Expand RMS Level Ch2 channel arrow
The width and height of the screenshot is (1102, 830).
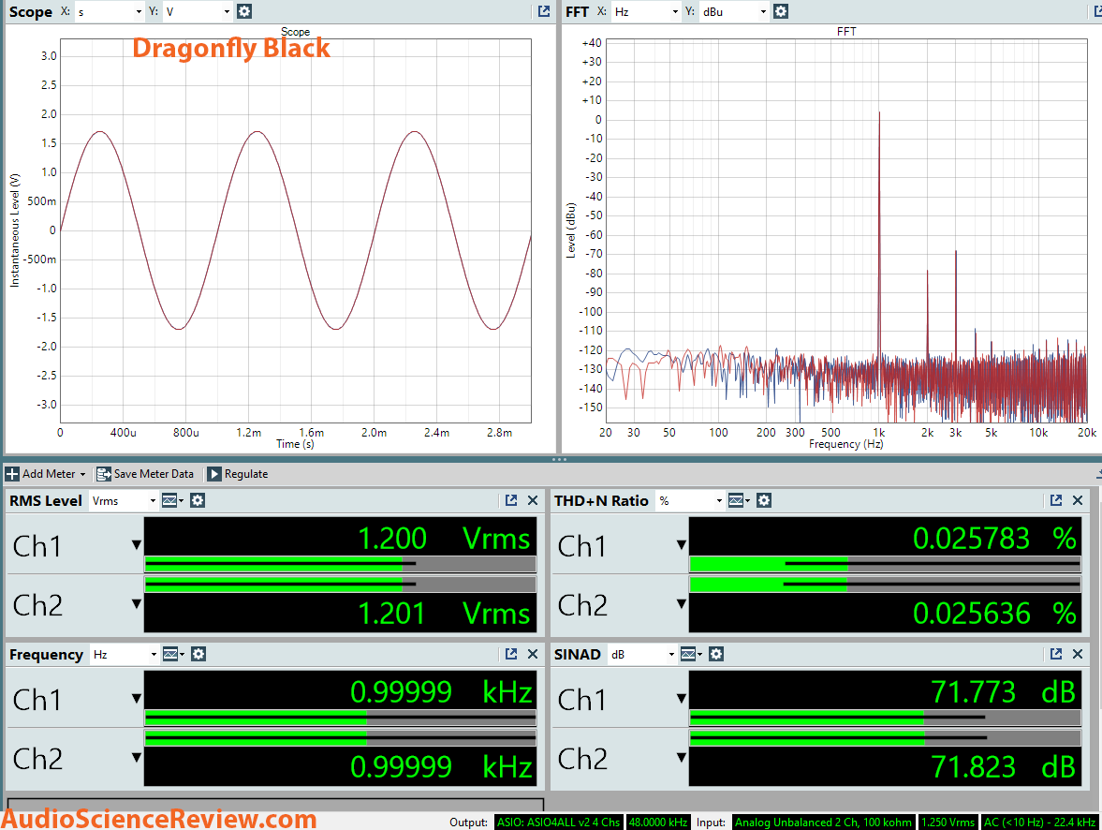tap(137, 604)
